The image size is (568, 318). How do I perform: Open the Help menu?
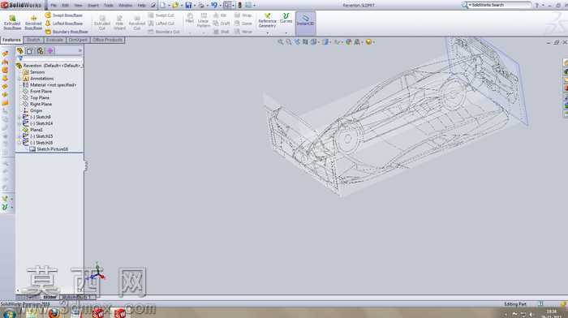pyautogui.click(x=142, y=6)
